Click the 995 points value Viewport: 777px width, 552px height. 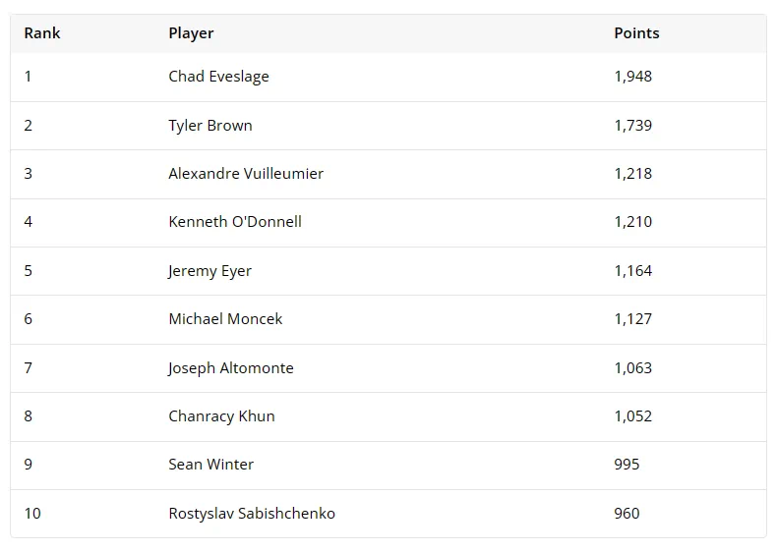point(627,465)
